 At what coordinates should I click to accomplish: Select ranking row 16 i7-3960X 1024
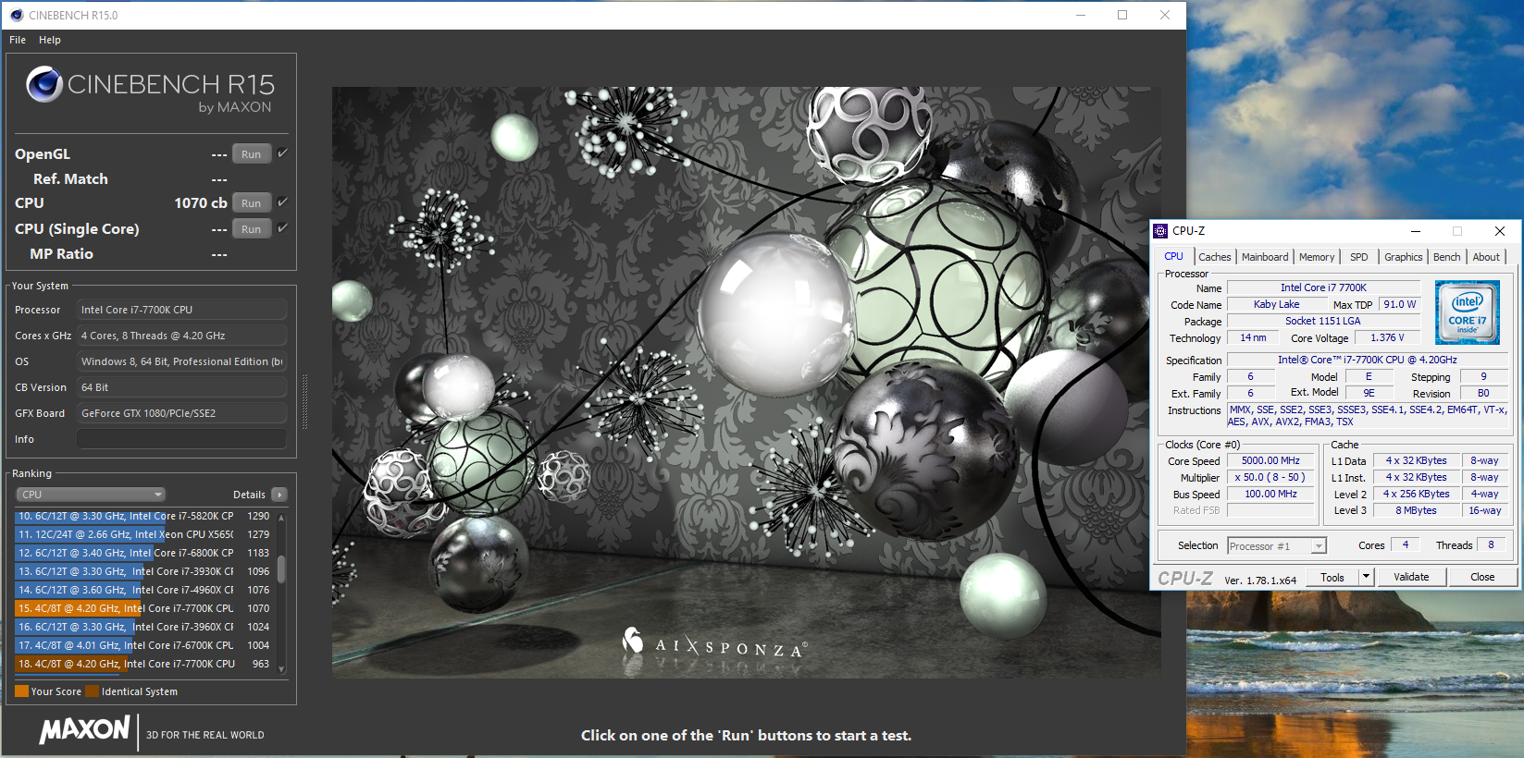[x=144, y=627]
